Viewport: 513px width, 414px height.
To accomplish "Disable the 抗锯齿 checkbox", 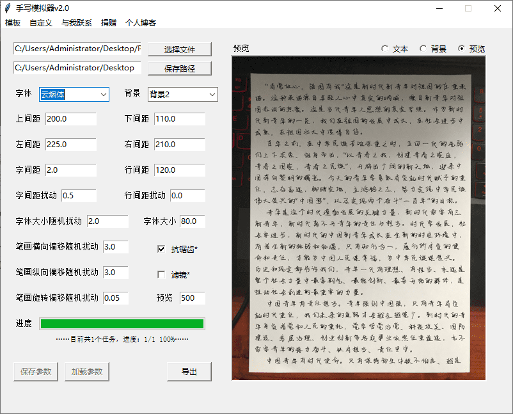I will pyautogui.click(x=161, y=249).
